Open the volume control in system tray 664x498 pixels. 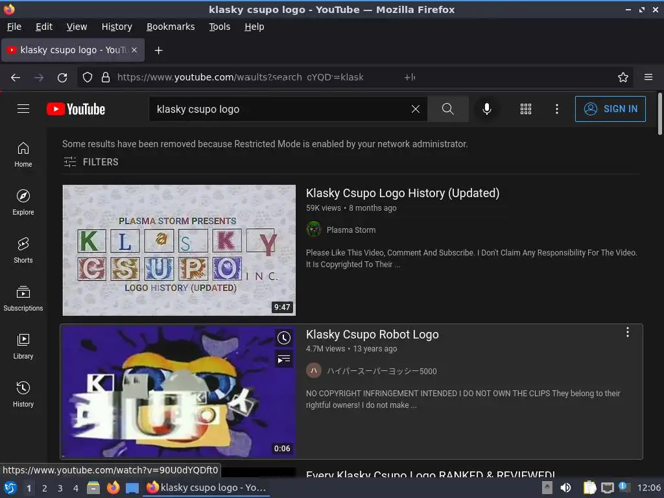[565, 488]
